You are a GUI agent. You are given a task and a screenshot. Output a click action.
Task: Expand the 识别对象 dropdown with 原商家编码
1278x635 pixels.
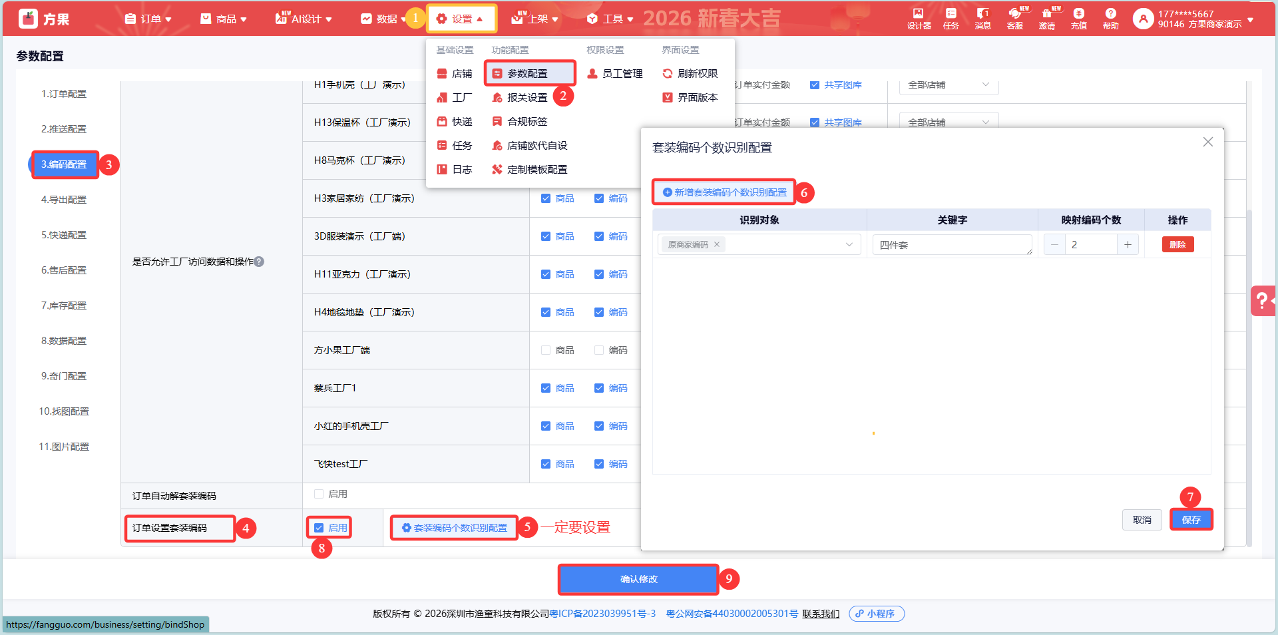[849, 245]
